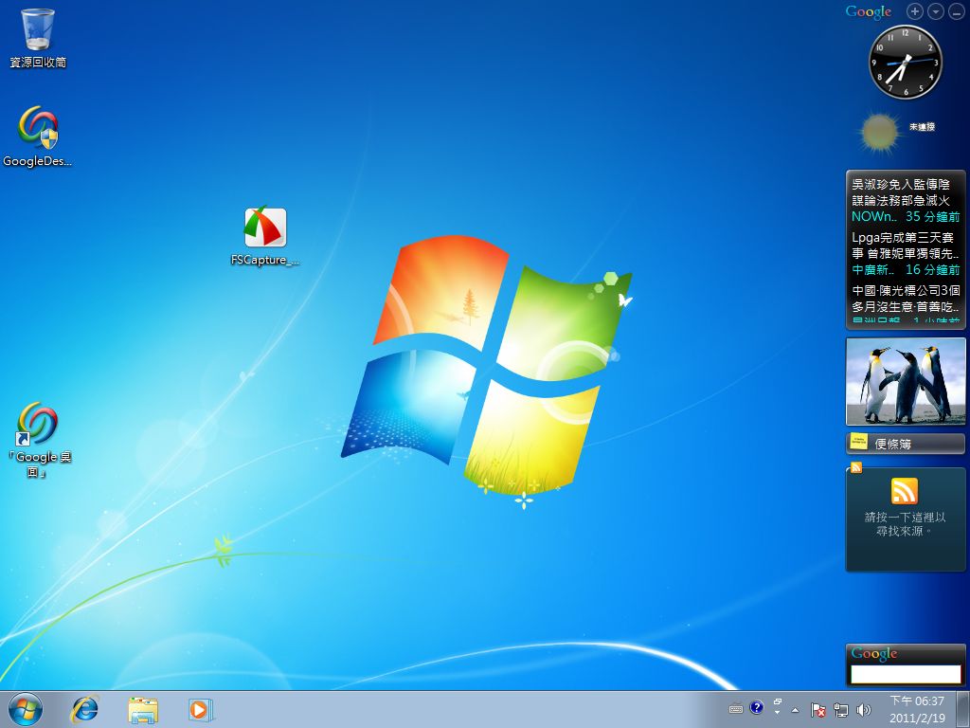Screen dimensions: 970x728
Task: Open the Lpga完成第三天賽事 news headline
Action: [905, 246]
